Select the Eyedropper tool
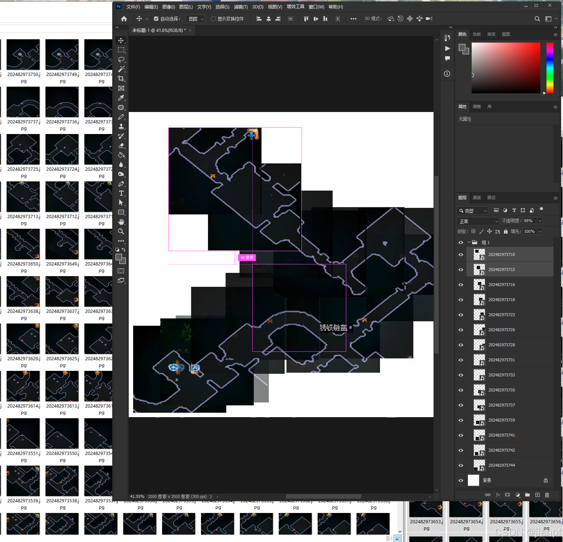563x542 pixels. click(x=121, y=98)
